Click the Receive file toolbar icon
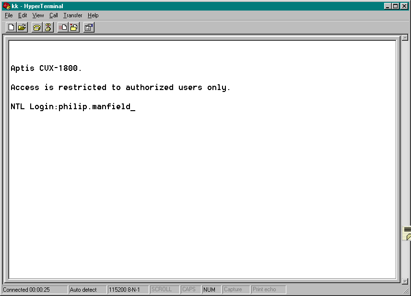The width and height of the screenshot is (411, 296). coord(74,27)
